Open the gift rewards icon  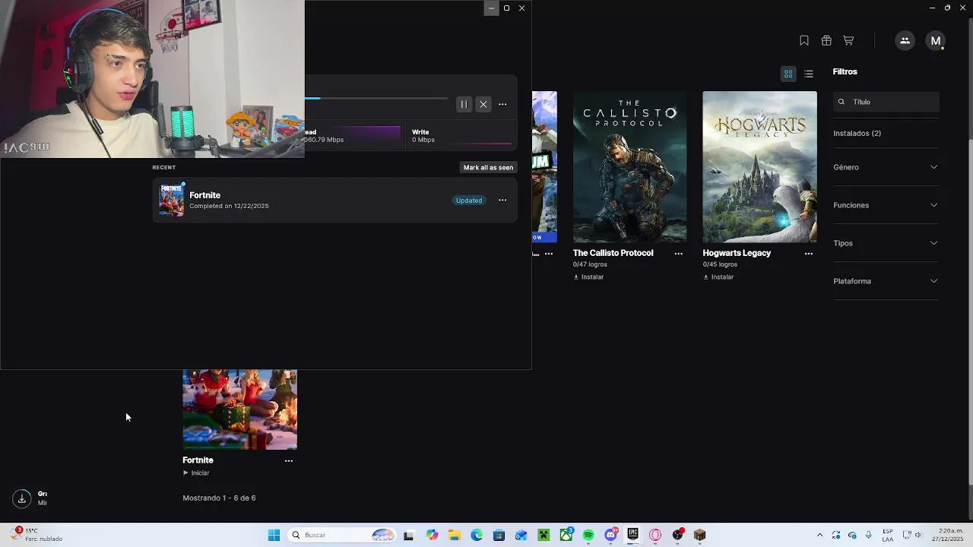pyautogui.click(x=826, y=40)
